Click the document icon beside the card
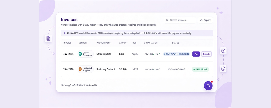The image size is (271, 108). tap(48, 38)
